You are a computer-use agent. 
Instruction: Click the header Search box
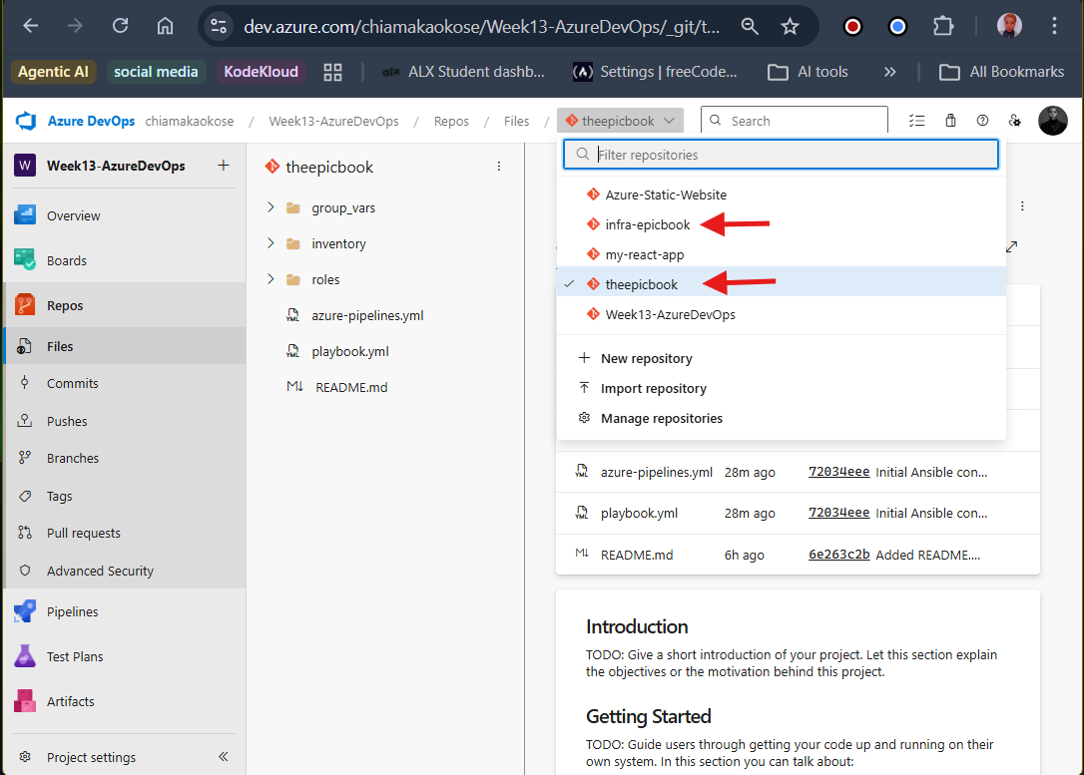795,121
